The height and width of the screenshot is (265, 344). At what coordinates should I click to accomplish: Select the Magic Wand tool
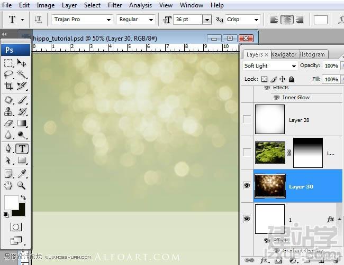(22, 74)
